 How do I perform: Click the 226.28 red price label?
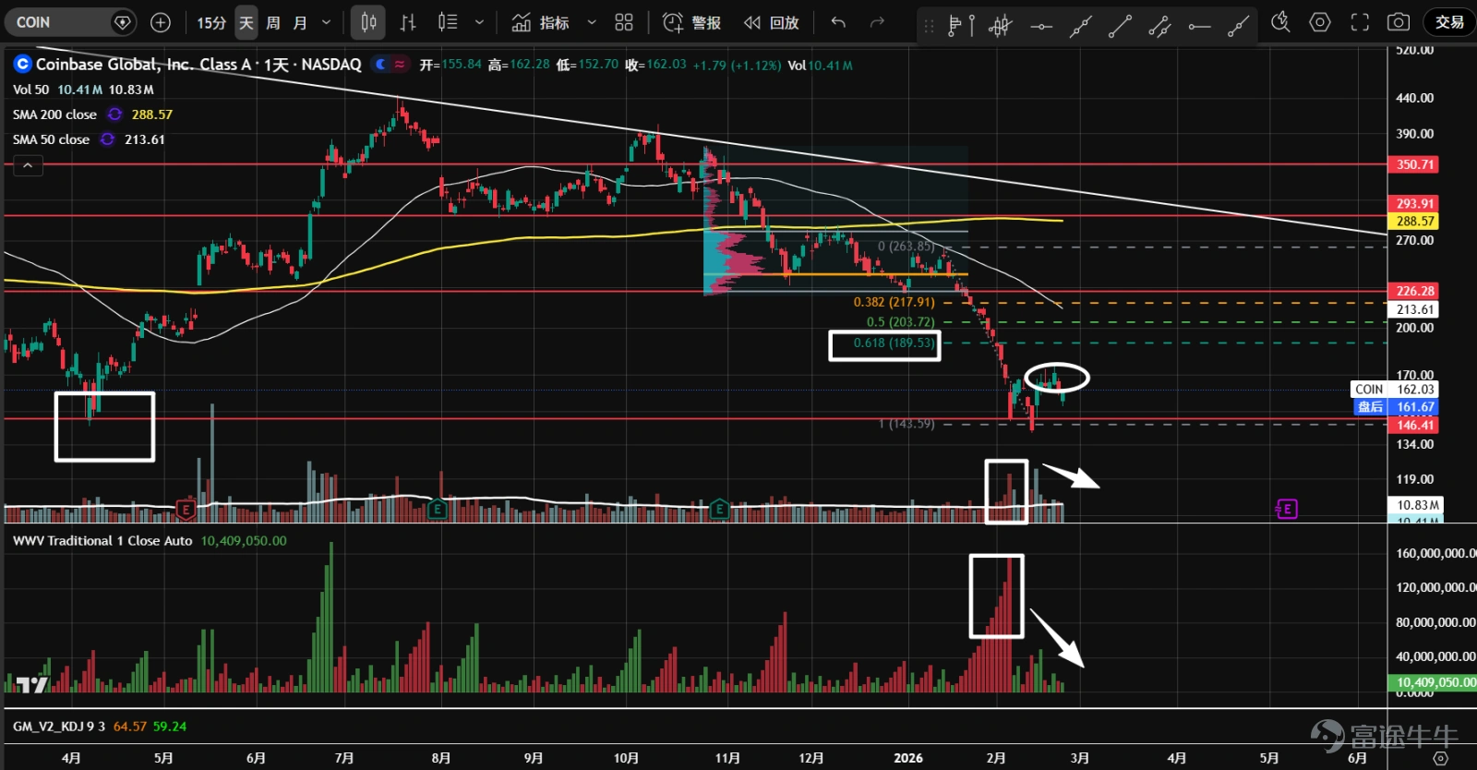[x=1414, y=291]
